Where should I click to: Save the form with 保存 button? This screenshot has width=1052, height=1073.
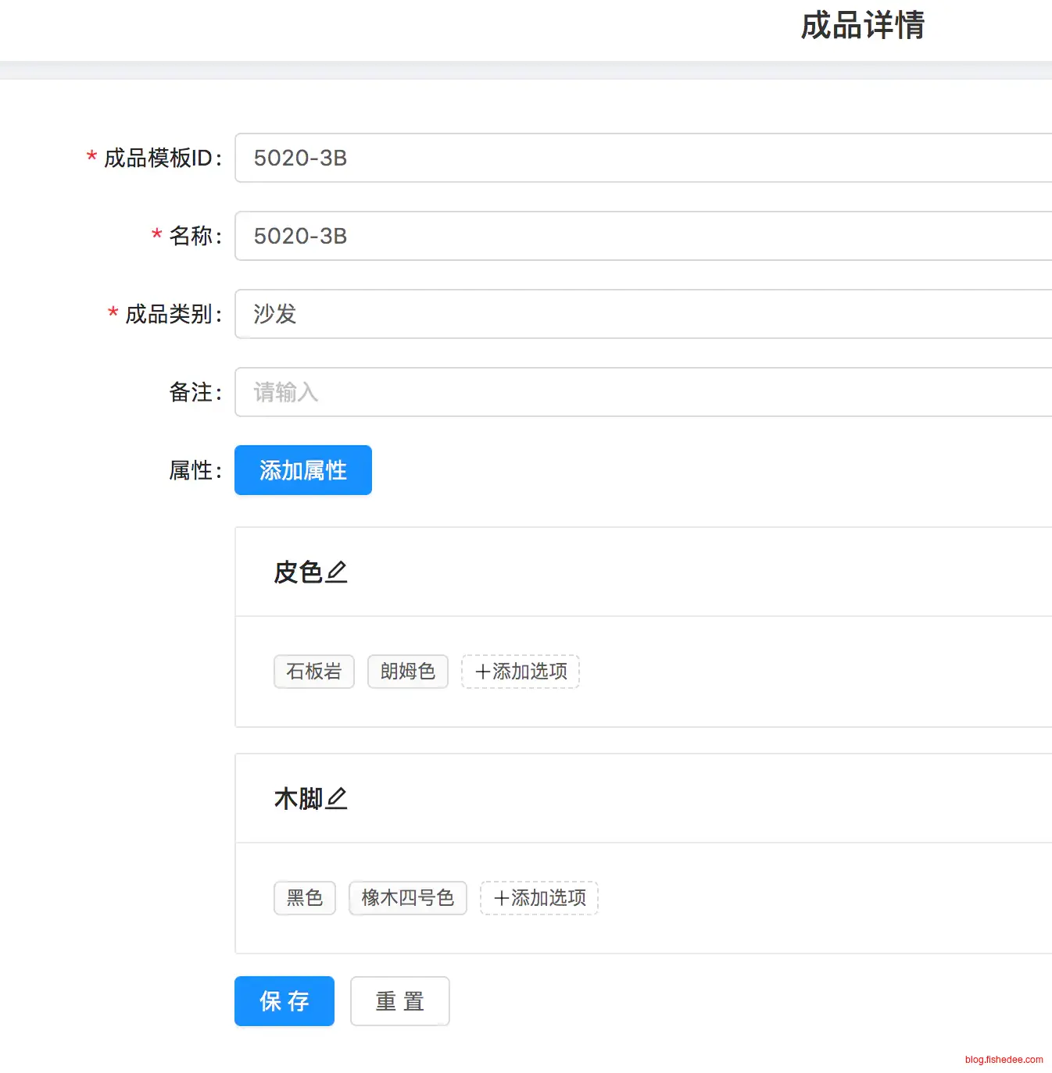coord(284,1001)
